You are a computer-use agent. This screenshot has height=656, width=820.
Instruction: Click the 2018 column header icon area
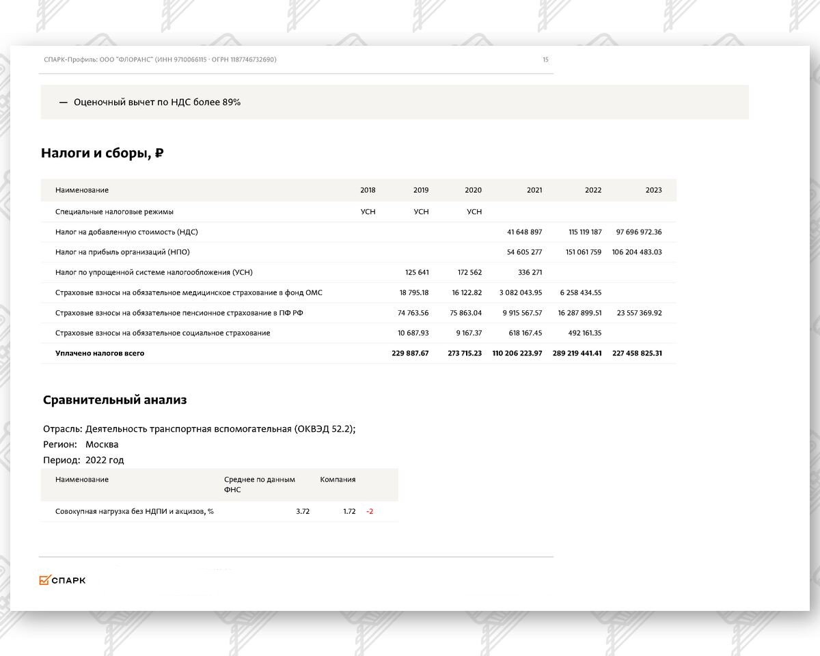[x=368, y=190]
